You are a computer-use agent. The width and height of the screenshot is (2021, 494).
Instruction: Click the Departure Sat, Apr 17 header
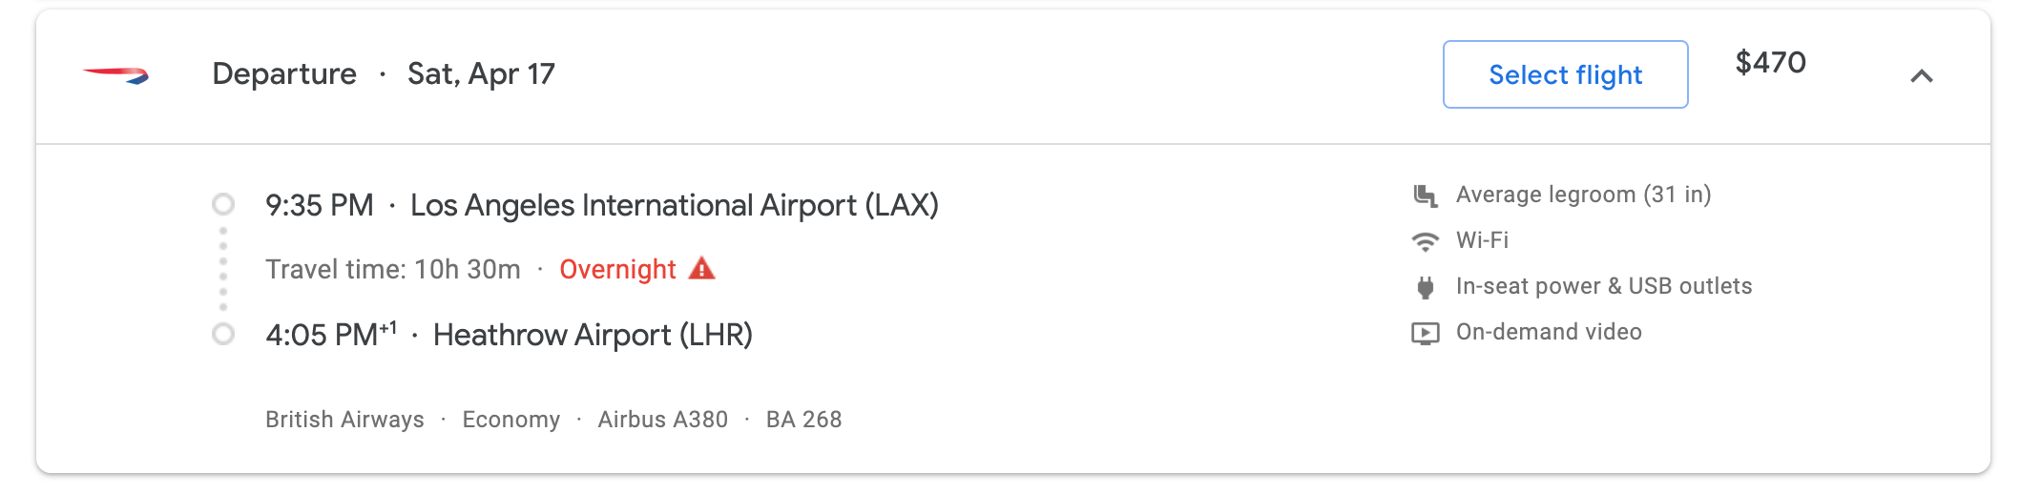click(383, 74)
